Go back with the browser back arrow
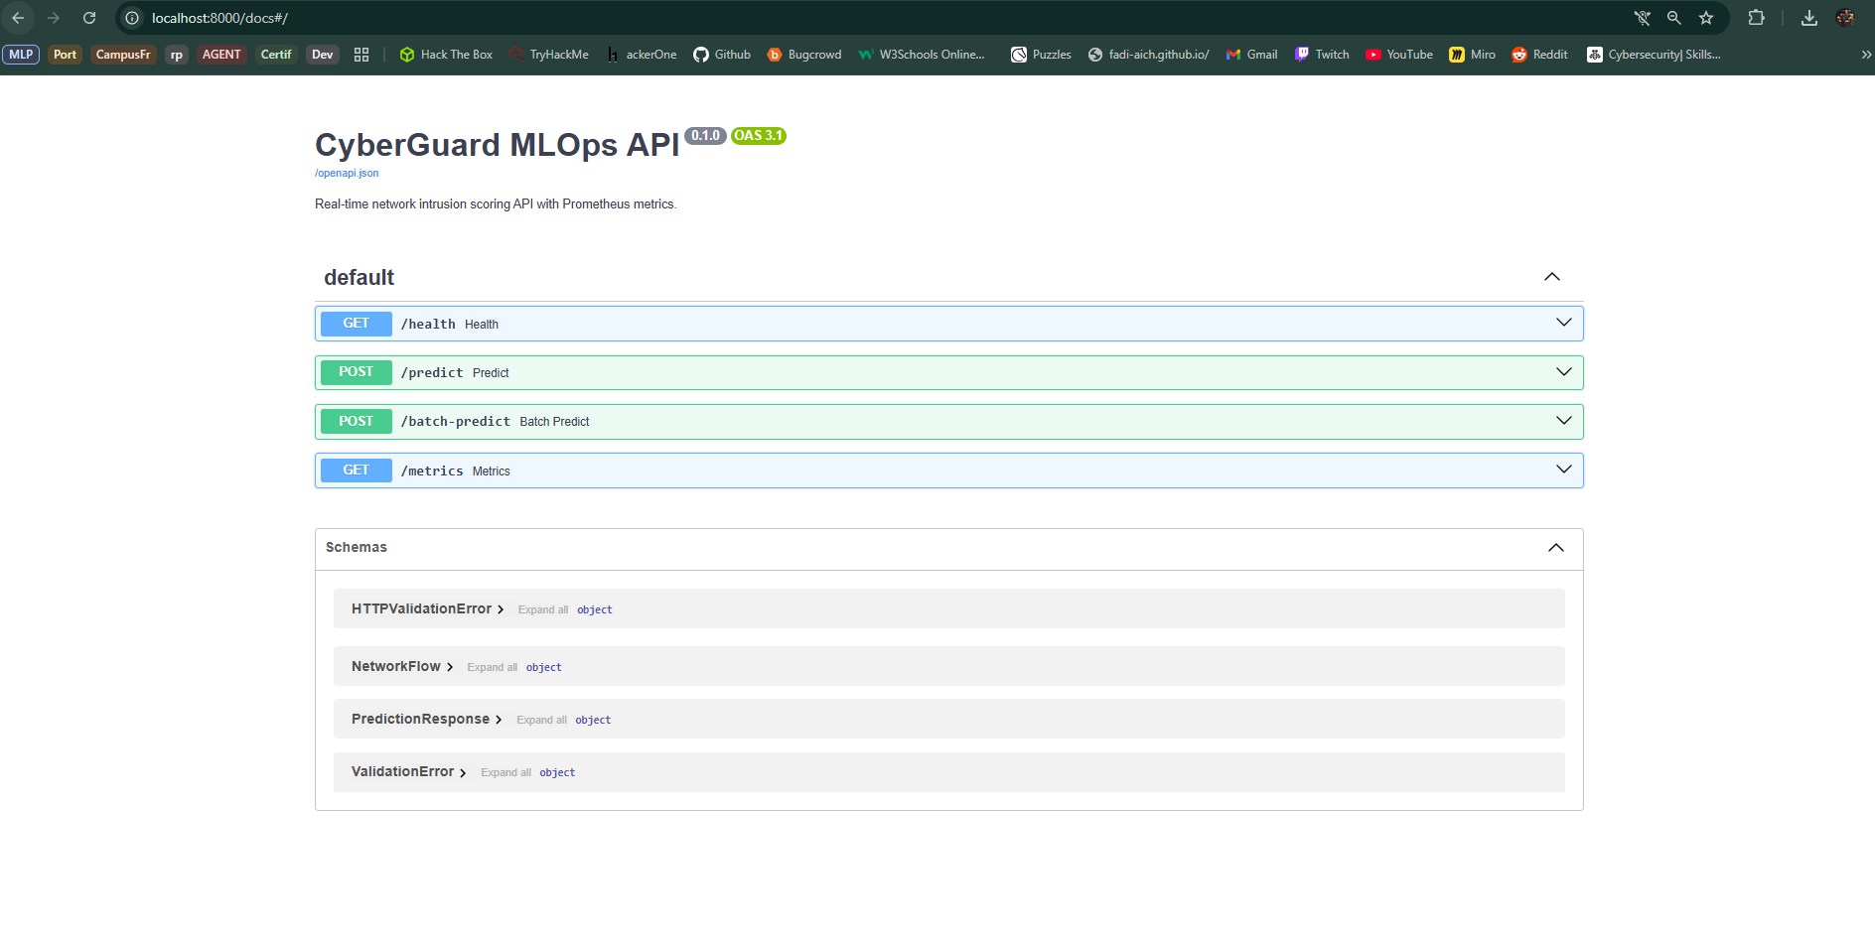Screen dimensions: 1875x940 (18, 18)
